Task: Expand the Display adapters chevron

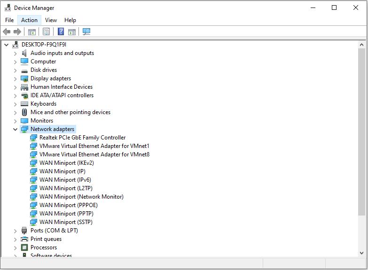Action: tap(15, 79)
